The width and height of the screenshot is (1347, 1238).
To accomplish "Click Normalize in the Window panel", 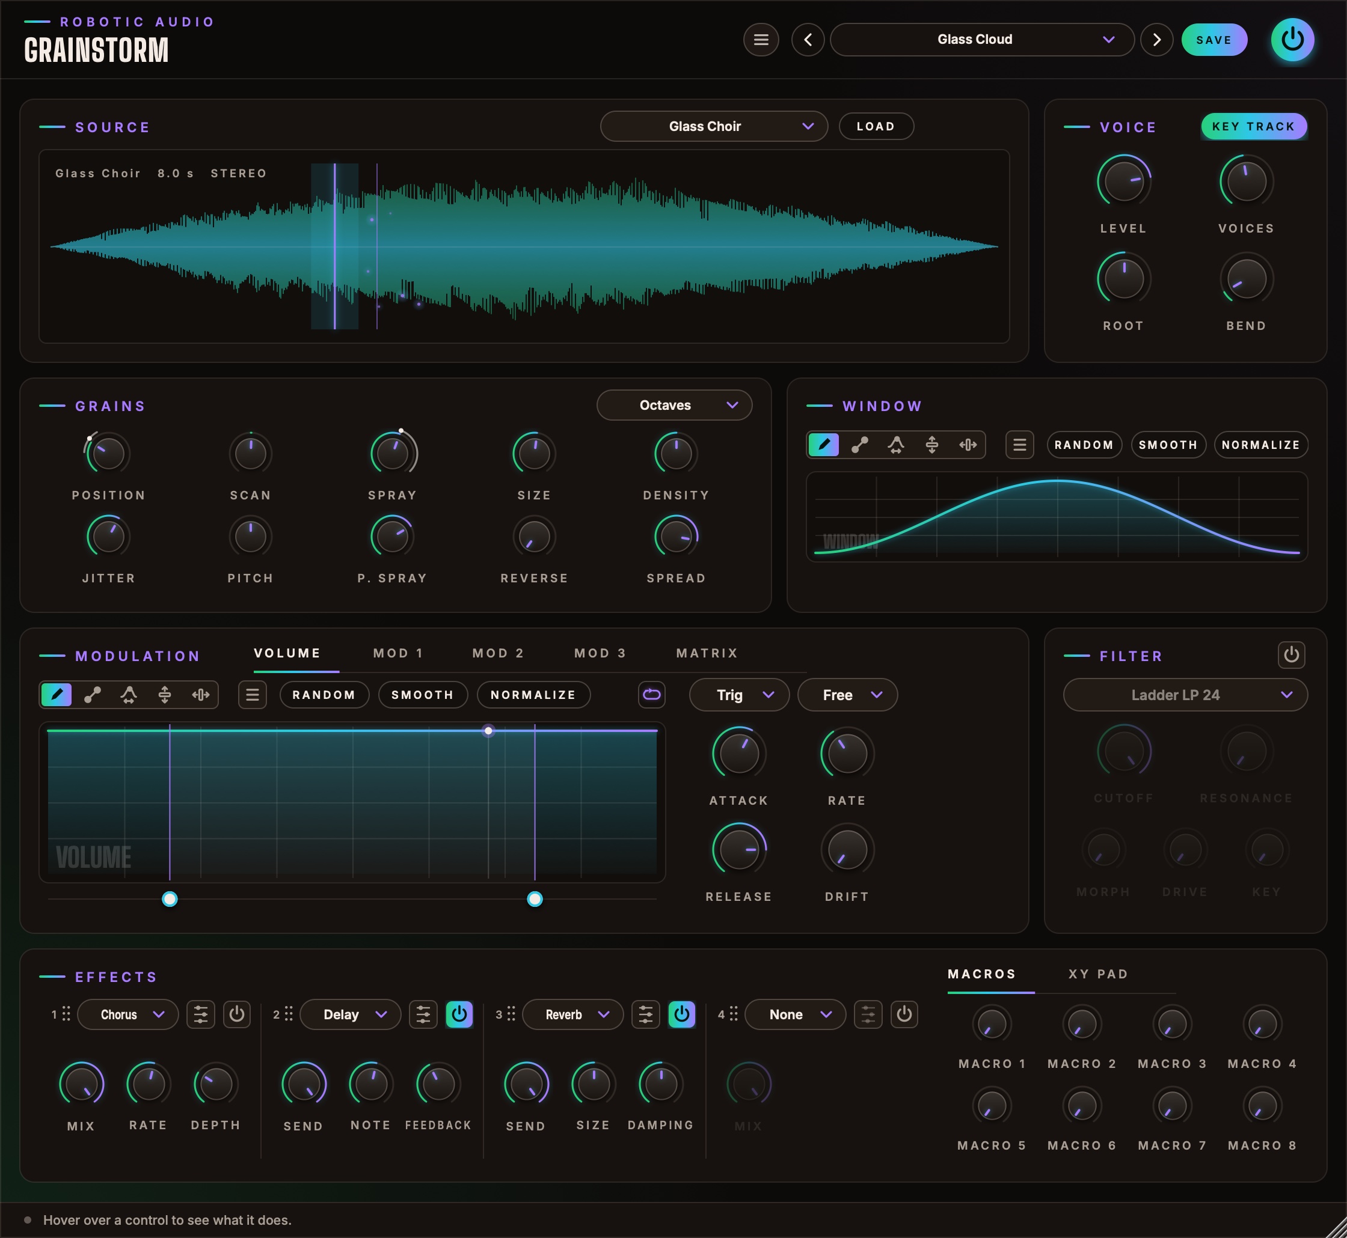I will [1260, 445].
